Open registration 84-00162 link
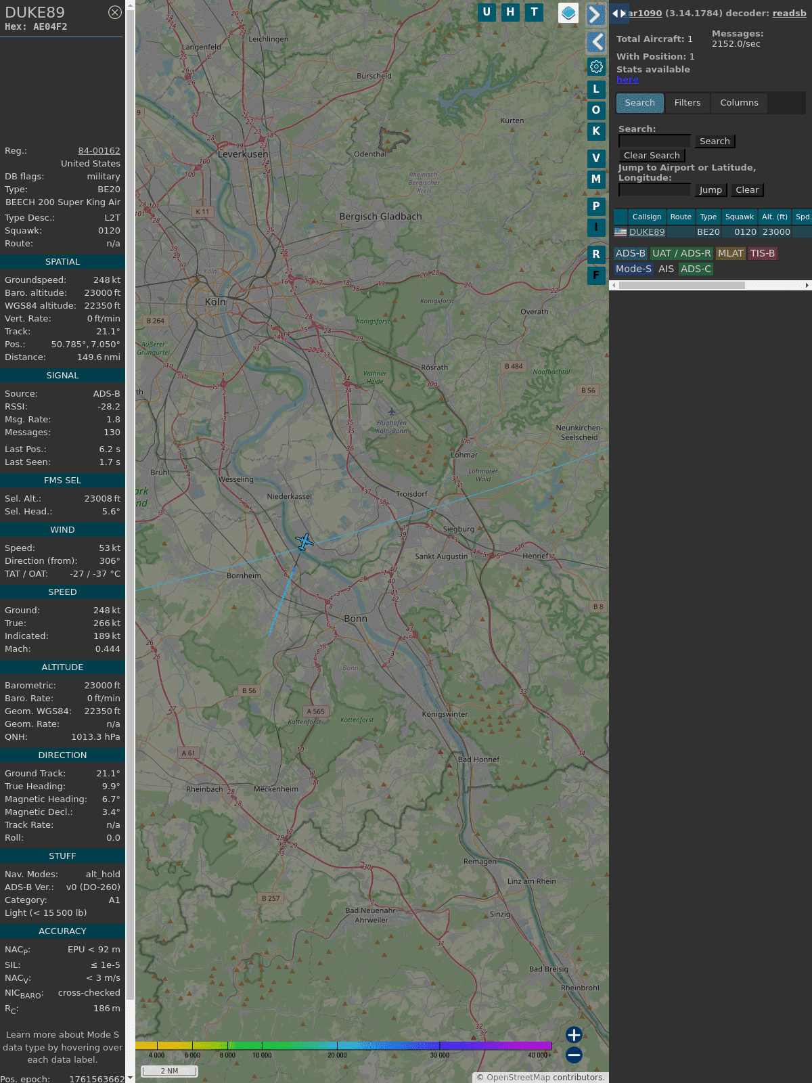Screen dimensions: 812x1083 [99, 151]
